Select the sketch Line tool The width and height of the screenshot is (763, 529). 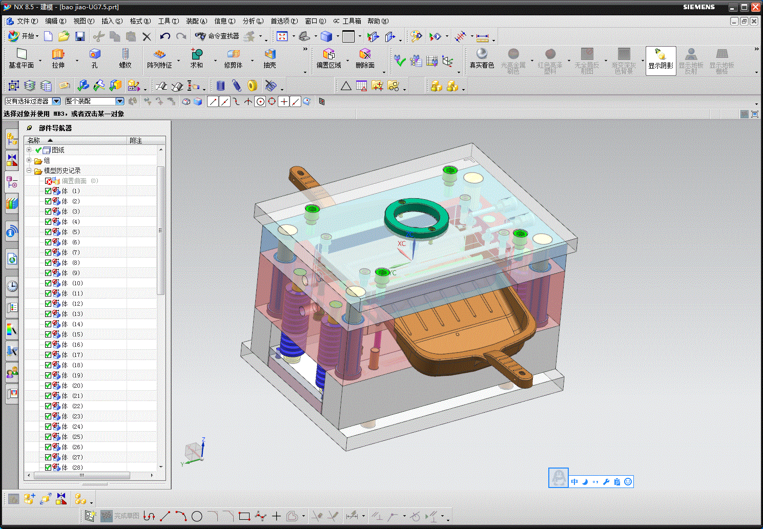[165, 516]
